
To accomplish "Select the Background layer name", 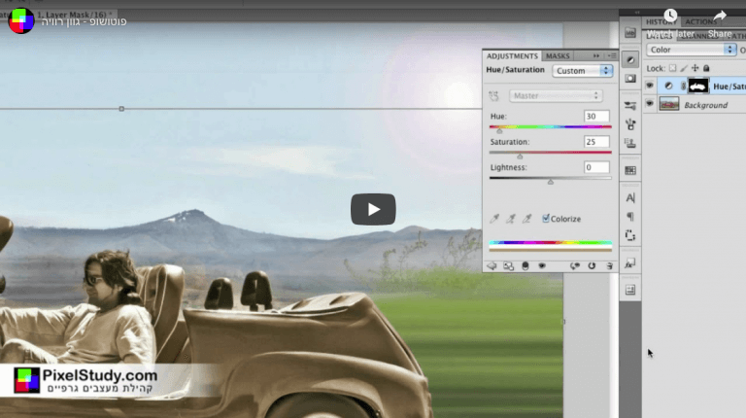I will [x=705, y=105].
